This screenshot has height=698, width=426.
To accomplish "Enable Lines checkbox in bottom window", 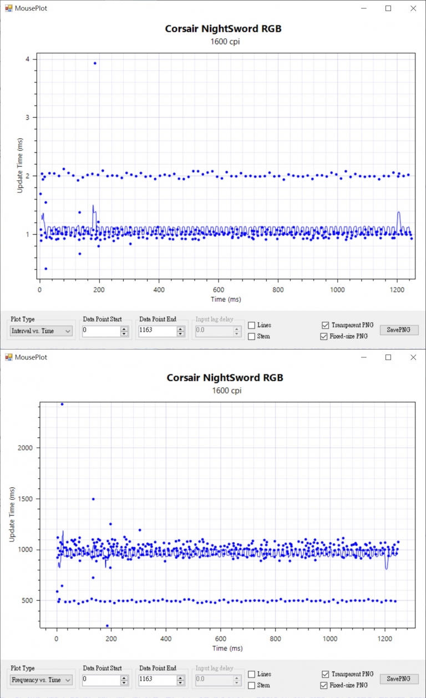I will coord(251,674).
